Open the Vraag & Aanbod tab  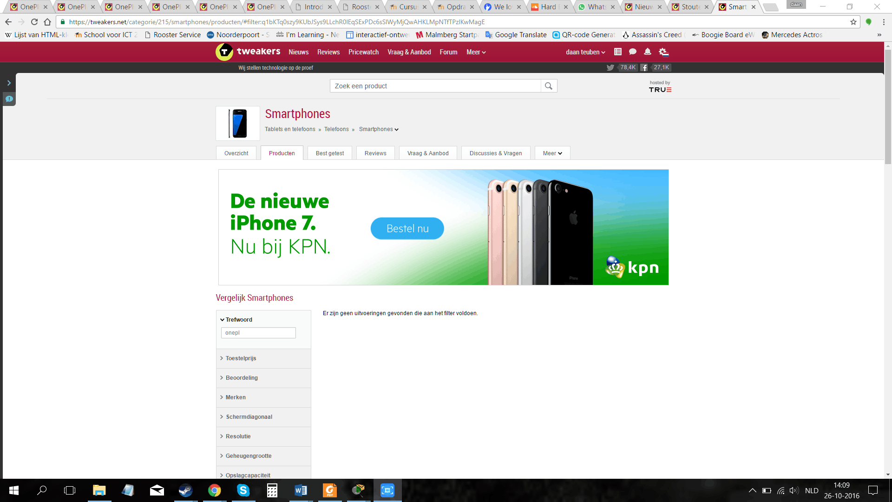pyautogui.click(x=428, y=153)
